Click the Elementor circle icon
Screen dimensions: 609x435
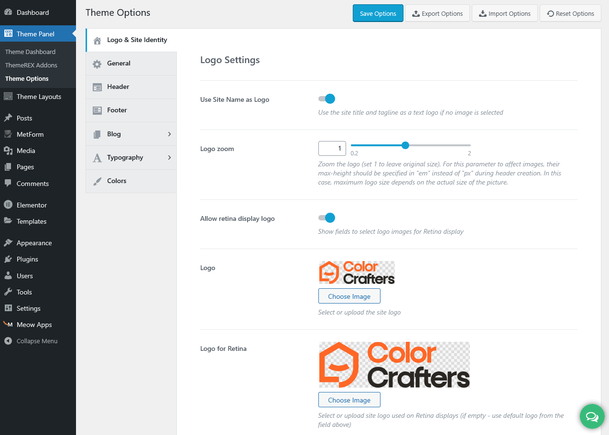tap(8, 205)
